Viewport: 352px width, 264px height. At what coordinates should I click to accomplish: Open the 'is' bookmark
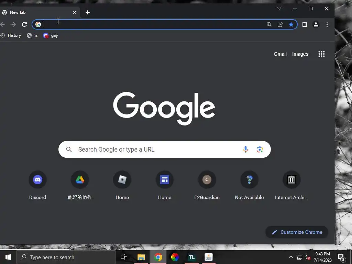click(32, 35)
